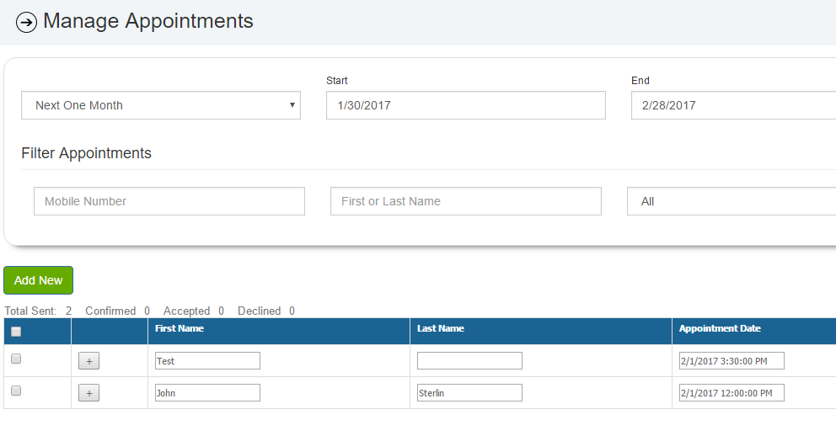This screenshot has width=836, height=436.
Task: Check the checkbox for the Test appointment row
Action: pyautogui.click(x=16, y=359)
